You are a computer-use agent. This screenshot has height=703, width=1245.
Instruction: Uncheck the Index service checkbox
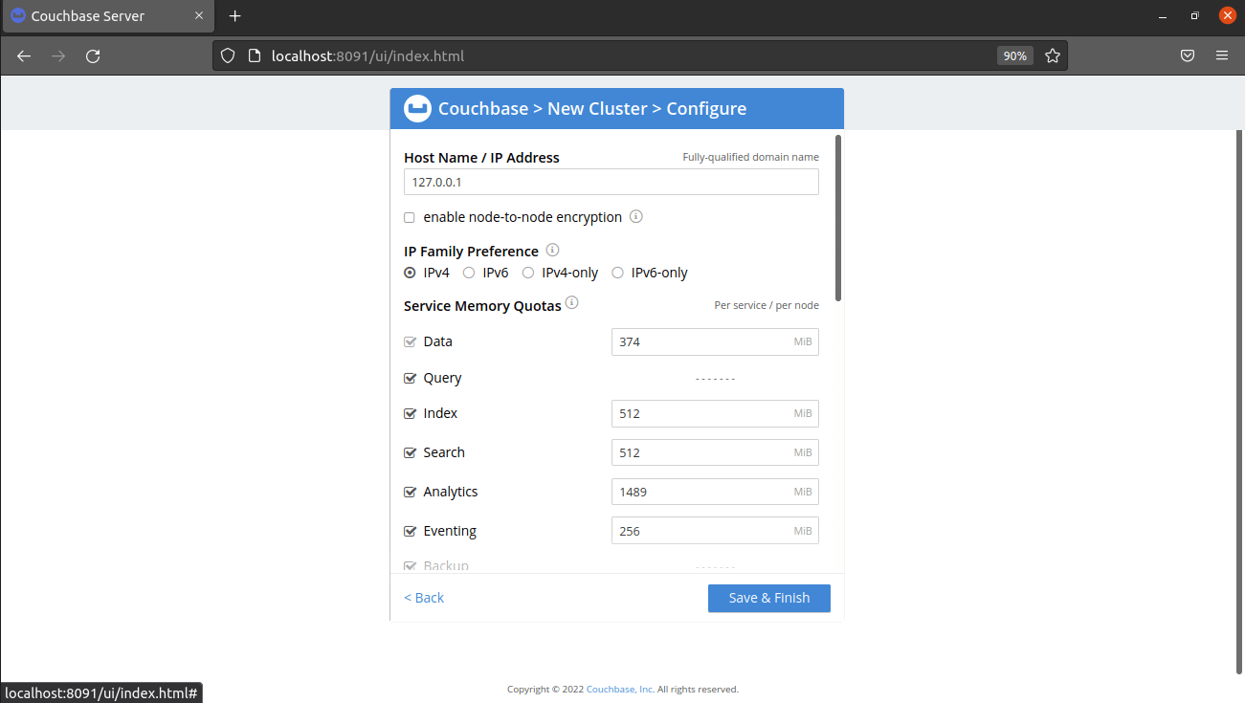[x=410, y=413]
